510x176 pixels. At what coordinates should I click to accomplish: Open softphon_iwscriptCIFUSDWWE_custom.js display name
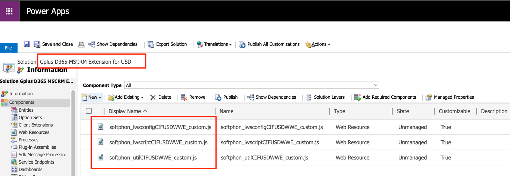[x=158, y=142]
